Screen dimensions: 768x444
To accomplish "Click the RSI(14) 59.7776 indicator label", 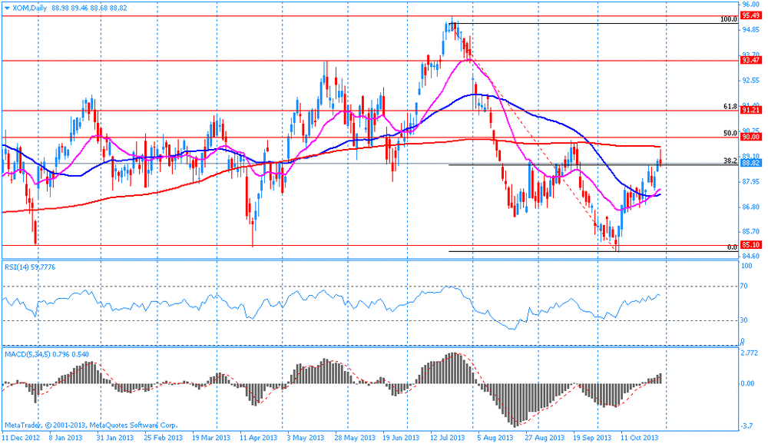I will 30,267.
